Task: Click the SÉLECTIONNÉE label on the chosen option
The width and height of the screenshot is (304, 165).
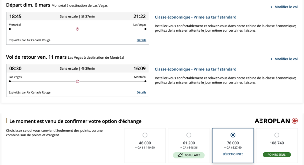Action: coord(233,154)
